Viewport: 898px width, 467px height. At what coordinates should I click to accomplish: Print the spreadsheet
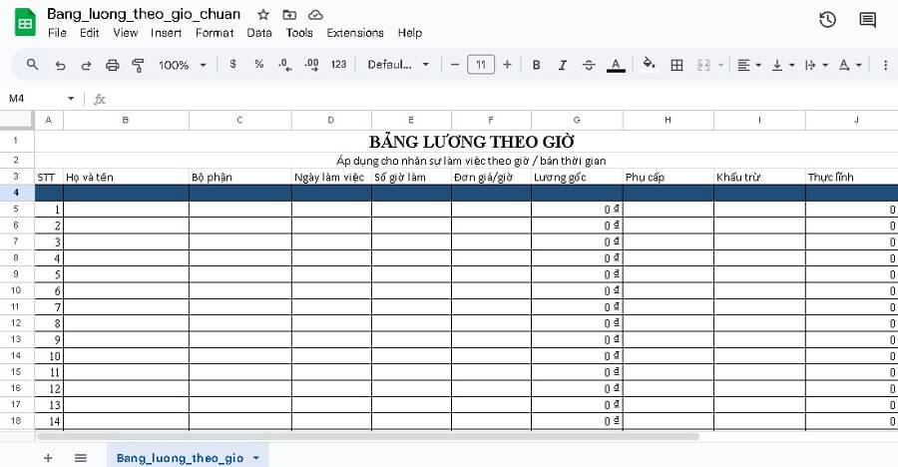pos(112,65)
